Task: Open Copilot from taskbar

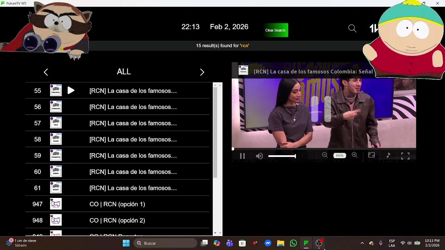Action: click(x=217, y=243)
